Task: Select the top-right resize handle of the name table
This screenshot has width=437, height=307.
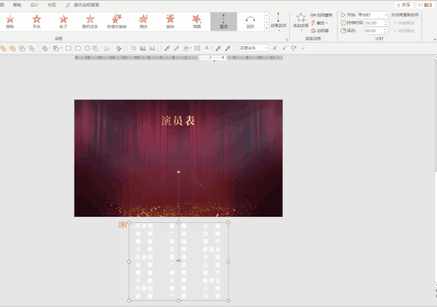Action: pyautogui.click(x=228, y=223)
